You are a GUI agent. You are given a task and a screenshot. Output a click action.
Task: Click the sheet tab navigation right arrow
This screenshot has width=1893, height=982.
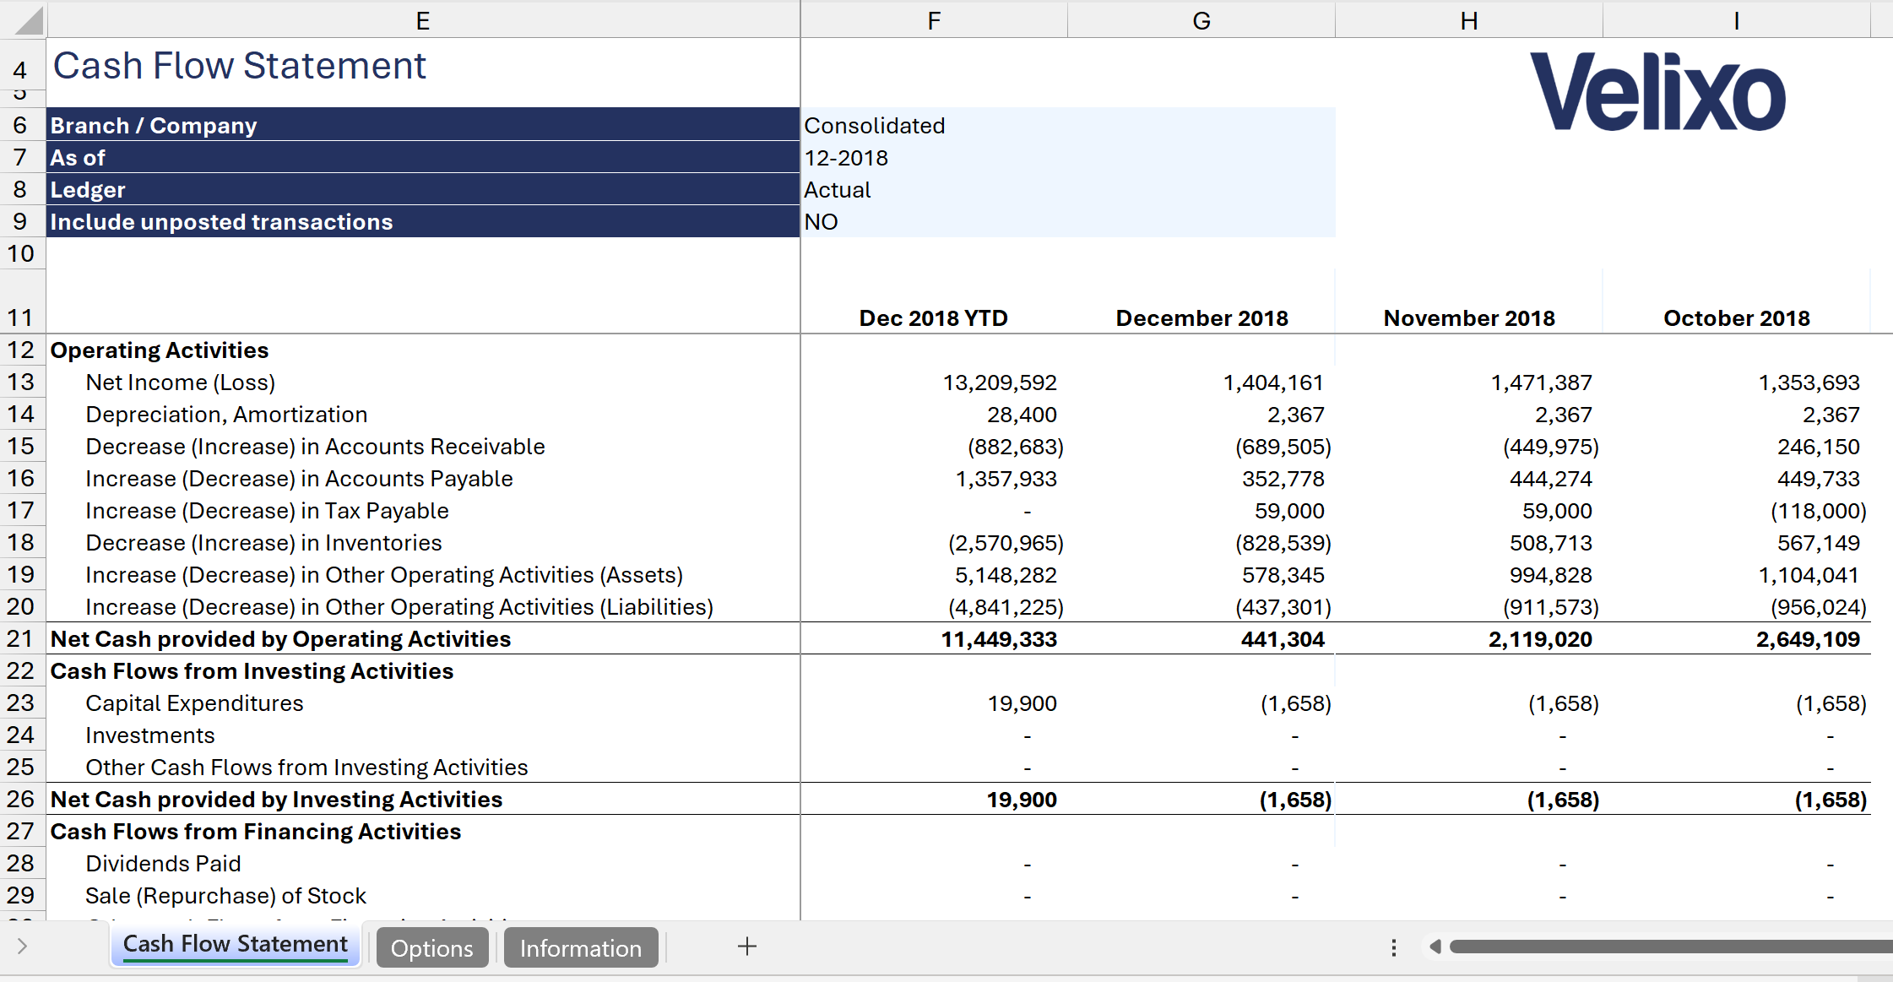click(22, 946)
